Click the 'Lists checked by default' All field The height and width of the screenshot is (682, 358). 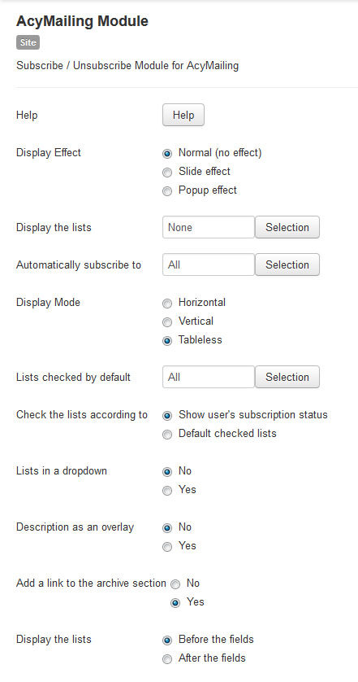[209, 377]
